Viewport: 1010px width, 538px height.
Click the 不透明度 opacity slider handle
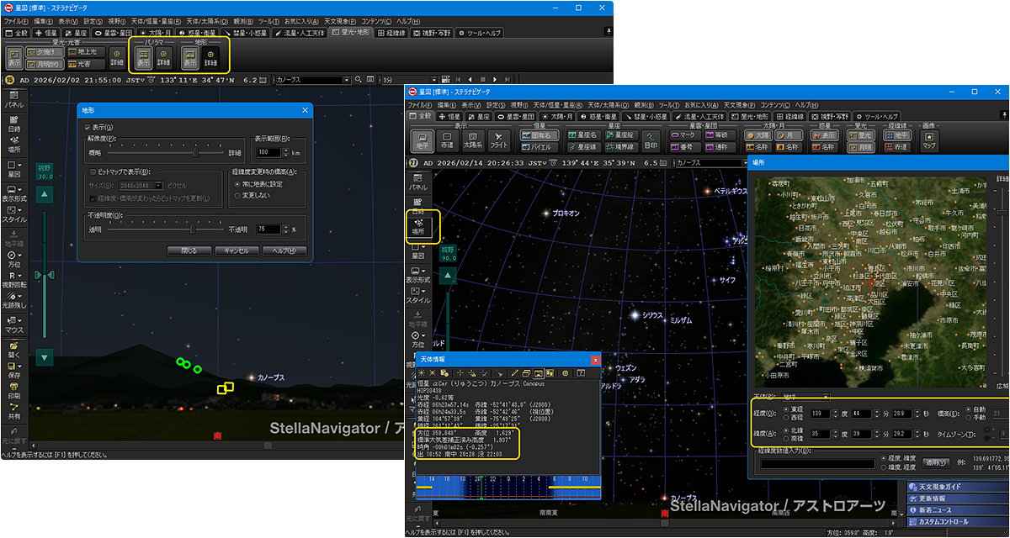[192, 229]
